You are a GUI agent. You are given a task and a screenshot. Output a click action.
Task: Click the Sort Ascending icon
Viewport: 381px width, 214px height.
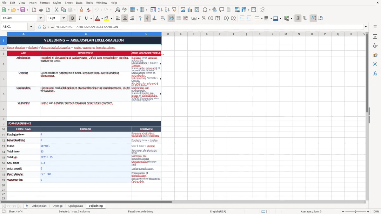click(x=160, y=10)
